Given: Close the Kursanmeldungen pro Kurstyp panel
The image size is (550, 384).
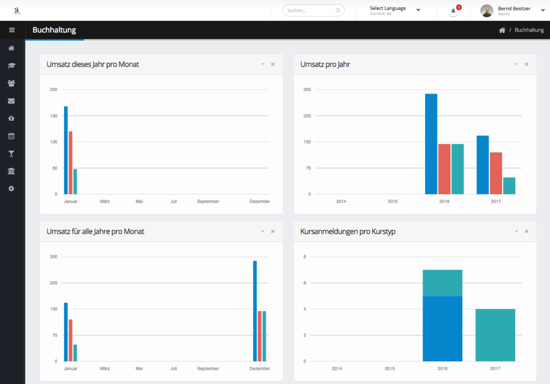Looking at the screenshot, I should click(x=527, y=231).
